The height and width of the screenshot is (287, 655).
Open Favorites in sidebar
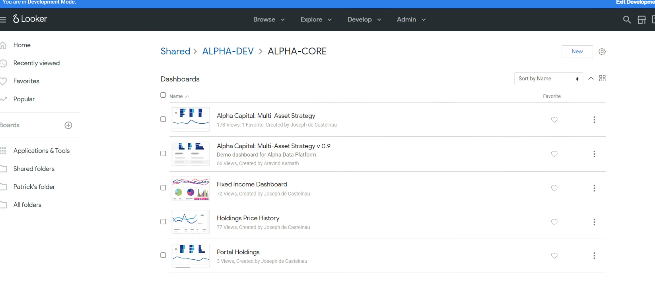tap(26, 81)
